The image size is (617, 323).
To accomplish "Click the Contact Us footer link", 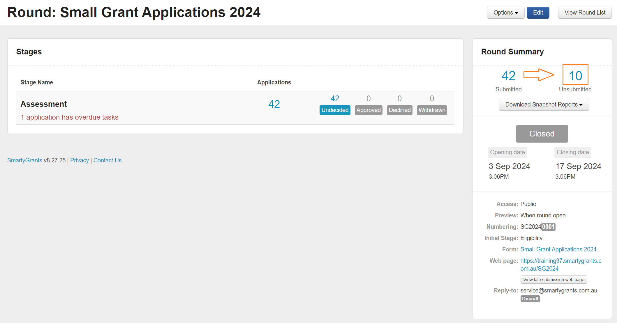I will point(107,160).
